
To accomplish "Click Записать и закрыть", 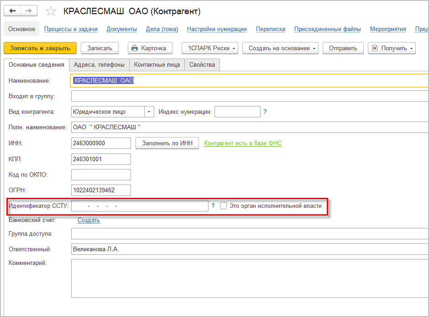I will pos(40,48).
